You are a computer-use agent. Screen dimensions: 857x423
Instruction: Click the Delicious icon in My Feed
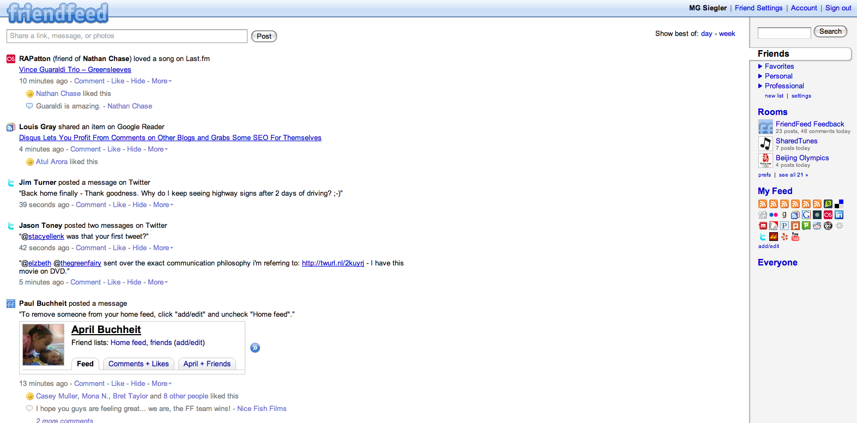(839, 204)
